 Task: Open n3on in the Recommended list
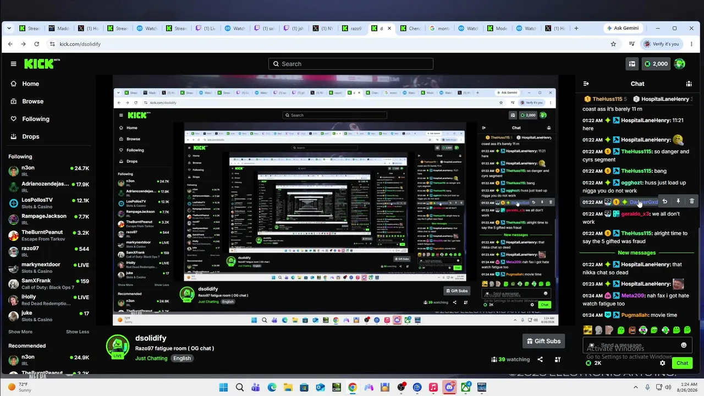click(48, 360)
